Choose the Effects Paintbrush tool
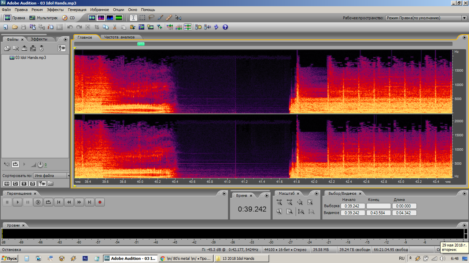Viewport: 469px width, 263px height. coord(160,18)
